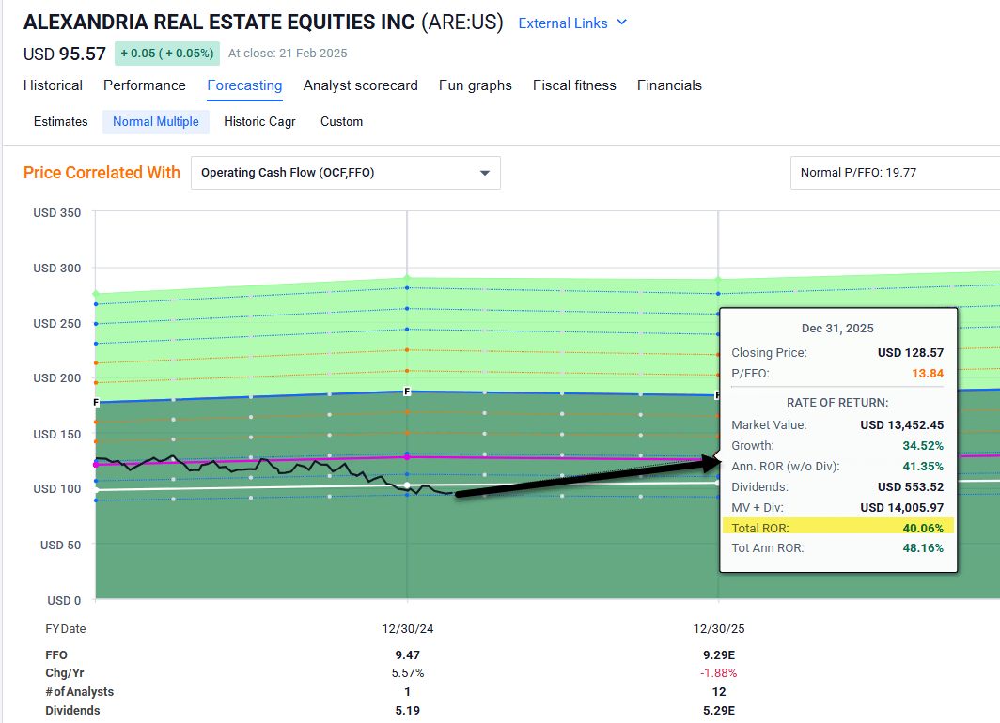Switch to the Historical tab
1000x723 pixels.
coord(53,85)
